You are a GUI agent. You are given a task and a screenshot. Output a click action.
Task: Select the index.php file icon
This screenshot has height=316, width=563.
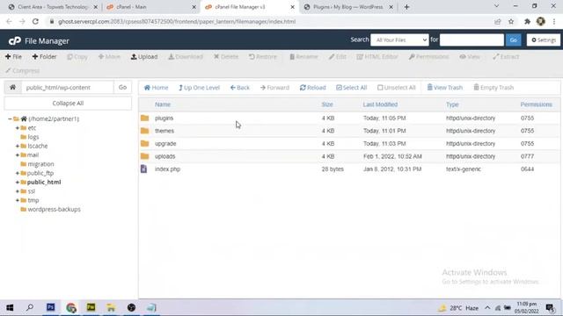click(x=143, y=169)
